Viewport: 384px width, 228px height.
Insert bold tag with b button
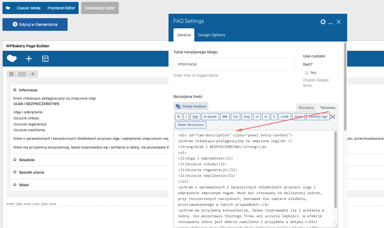[x=179, y=117]
